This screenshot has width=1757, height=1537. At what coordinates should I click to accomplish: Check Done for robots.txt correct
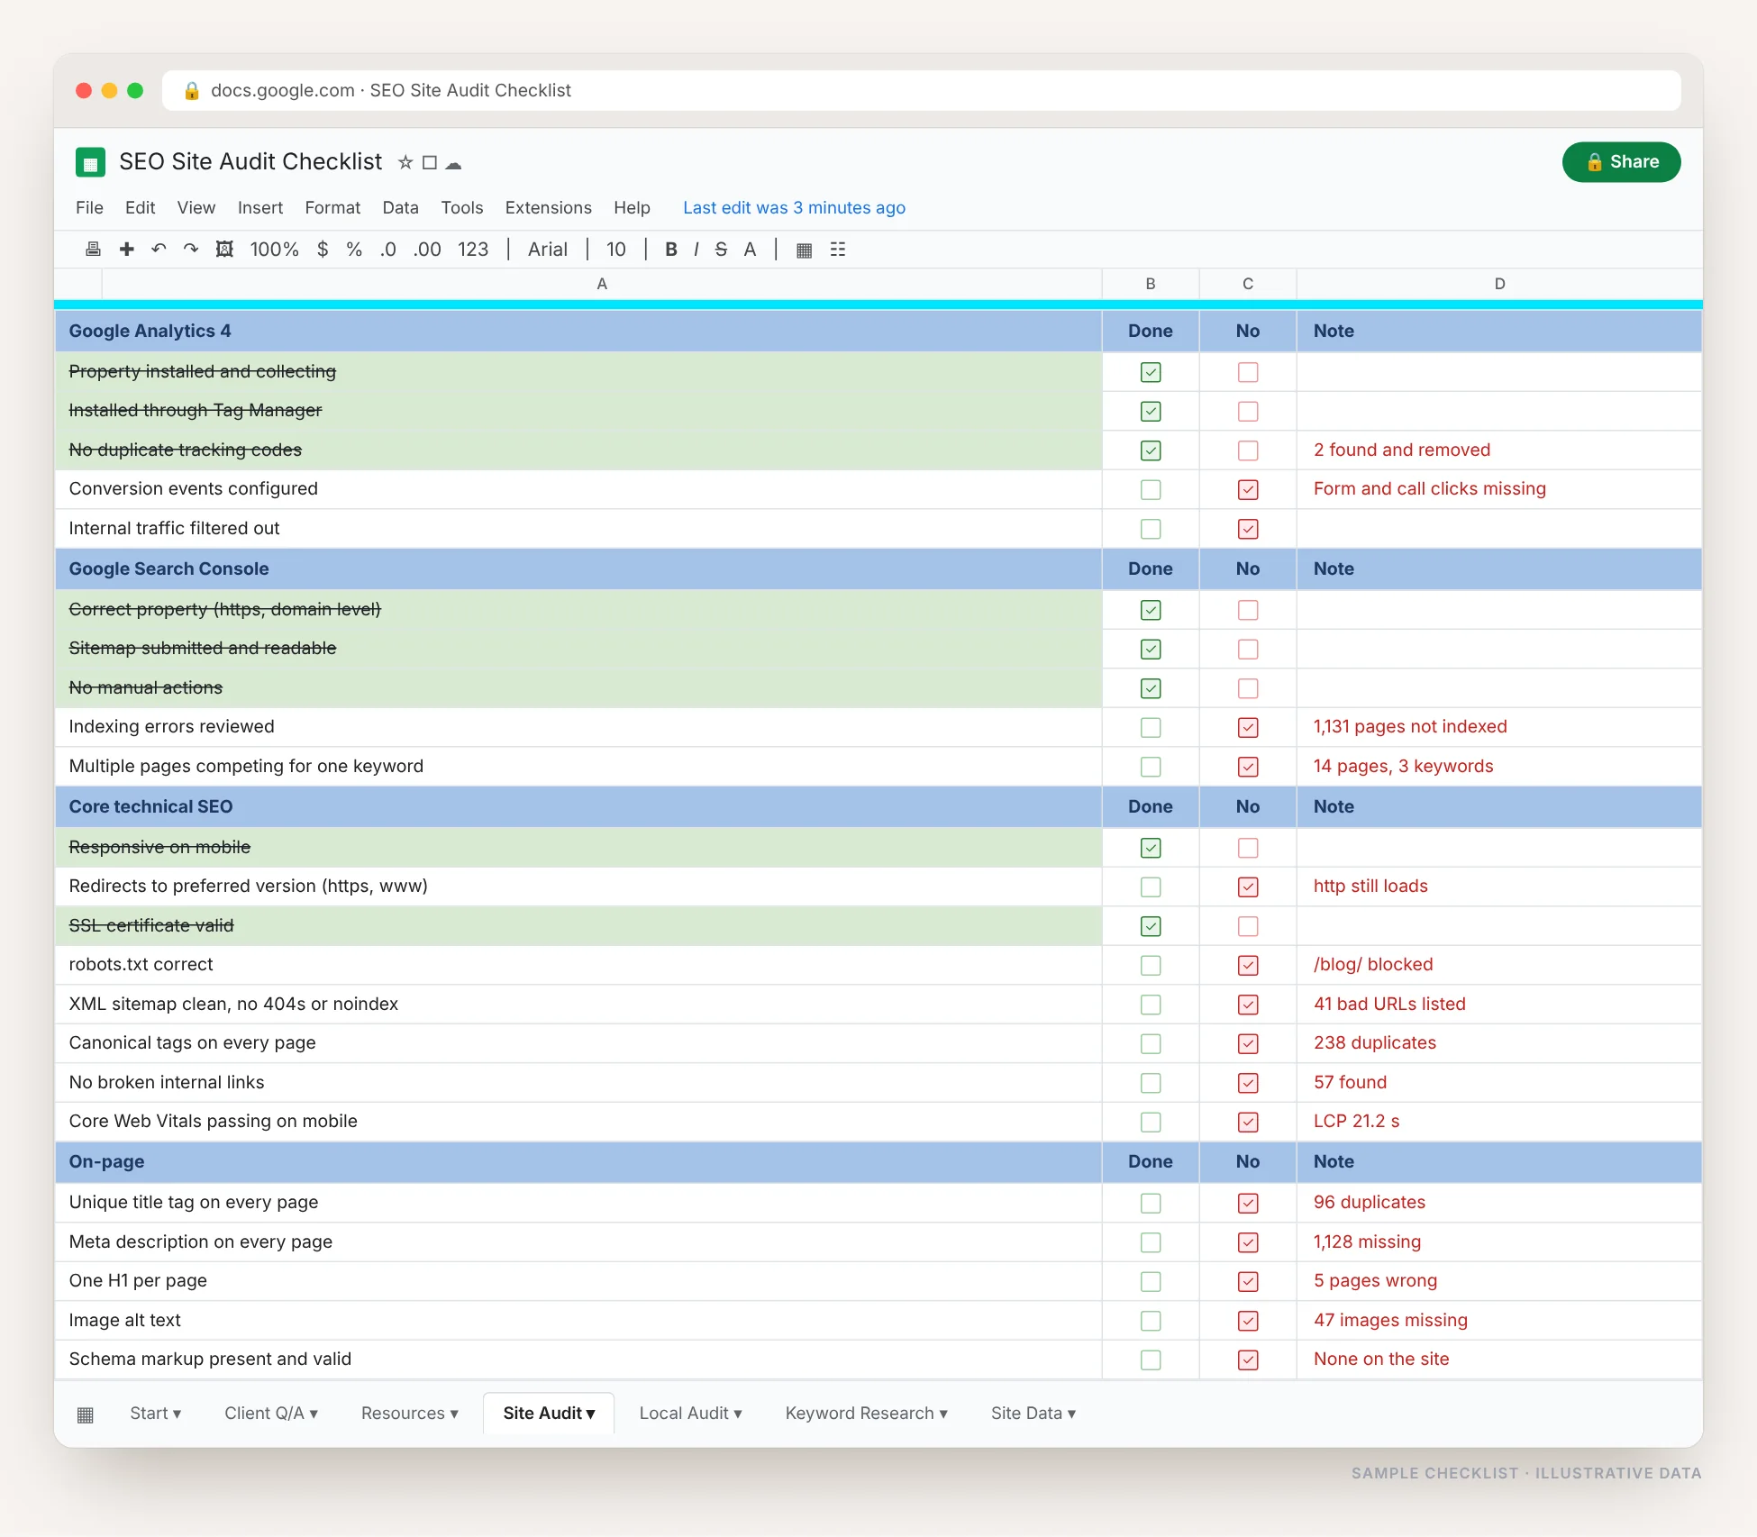tap(1151, 965)
